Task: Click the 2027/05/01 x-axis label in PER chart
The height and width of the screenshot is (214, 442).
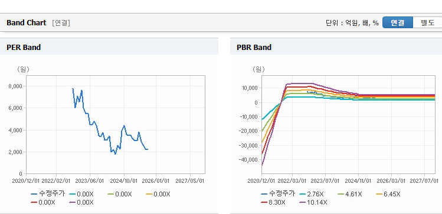Action: tap(190, 180)
